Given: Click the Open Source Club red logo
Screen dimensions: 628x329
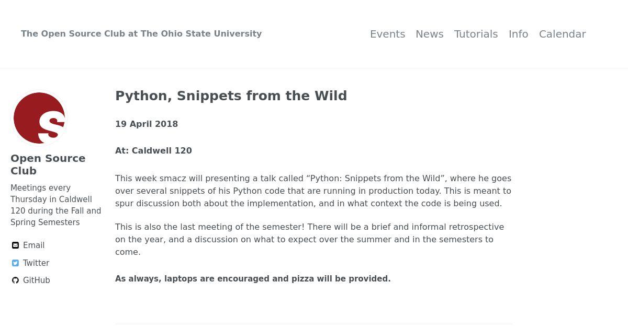Looking at the screenshot, I should click(39, 118).
